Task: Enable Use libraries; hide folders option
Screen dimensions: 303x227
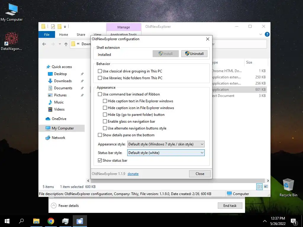Action: [x=100, y=78]
